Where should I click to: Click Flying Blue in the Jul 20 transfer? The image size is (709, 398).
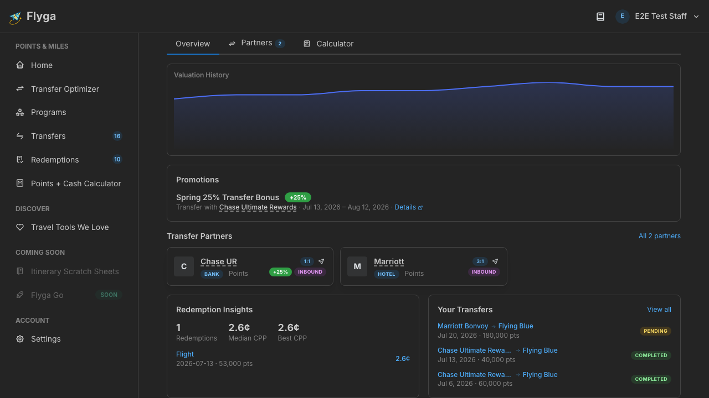(x=516, y=326)
